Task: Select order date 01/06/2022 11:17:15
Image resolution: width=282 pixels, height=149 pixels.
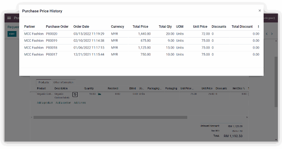Action: tap(89, 48)
